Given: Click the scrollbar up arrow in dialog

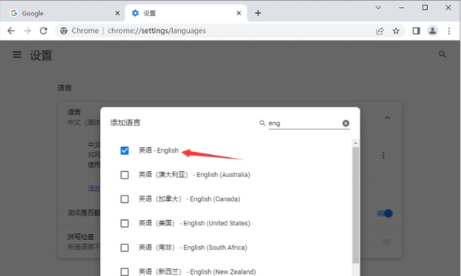Looking at the screenshot, I should 356,143.
